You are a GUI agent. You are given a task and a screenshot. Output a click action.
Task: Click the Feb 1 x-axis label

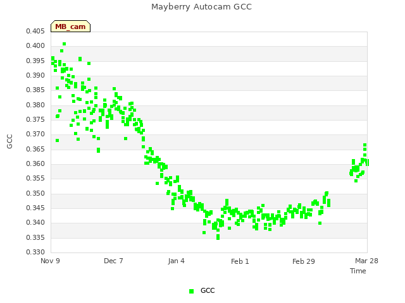pos(240,261)
